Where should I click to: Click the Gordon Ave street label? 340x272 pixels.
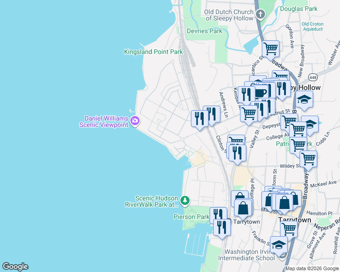[290, 36]
